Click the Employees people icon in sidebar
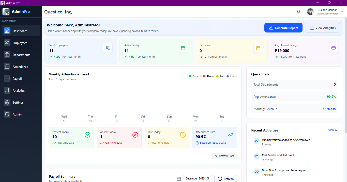This screenshot has width=347, height=182. [7, 43]
